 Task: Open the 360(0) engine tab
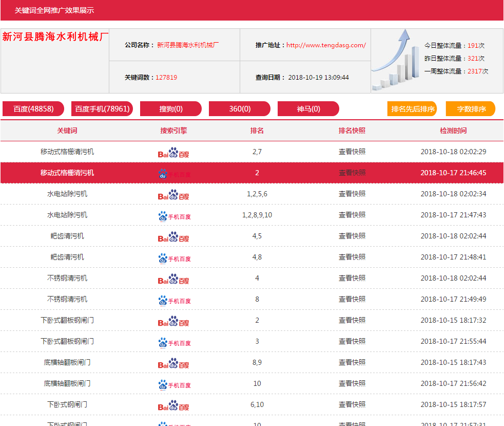(x=239, y=108)
